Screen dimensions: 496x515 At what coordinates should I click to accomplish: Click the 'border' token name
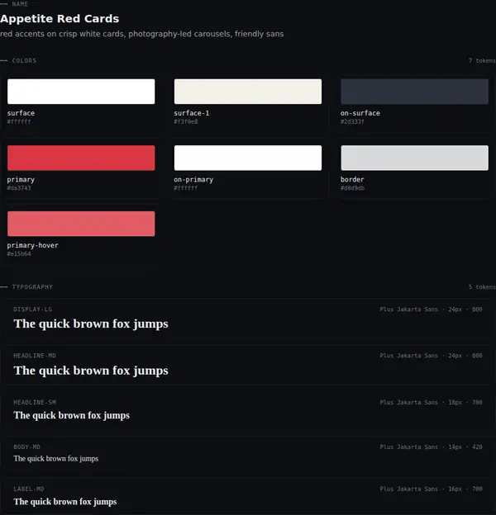pyautogui.click(x=352, y=179)
